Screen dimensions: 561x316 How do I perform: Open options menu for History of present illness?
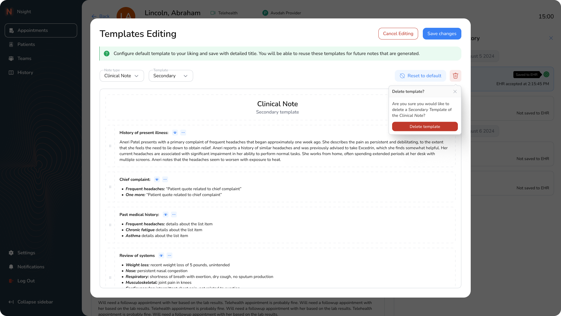[183, 133]
